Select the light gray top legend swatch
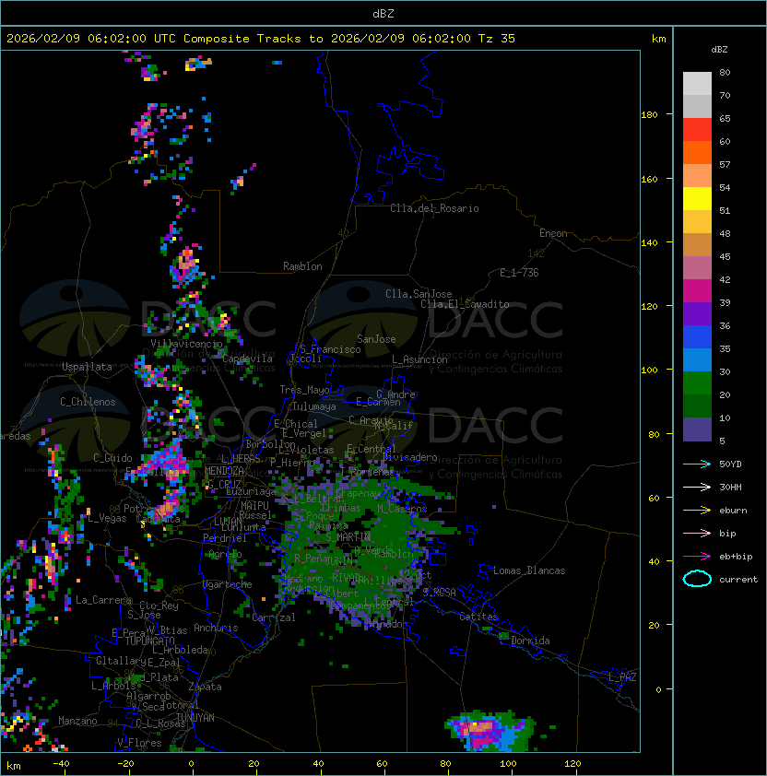767x776 pixels. [x=697, y=83]
